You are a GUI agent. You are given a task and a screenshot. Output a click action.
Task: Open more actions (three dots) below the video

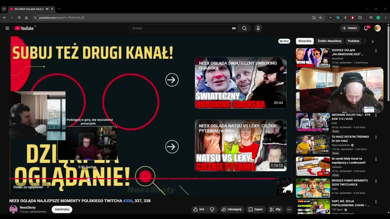(289, 209)
